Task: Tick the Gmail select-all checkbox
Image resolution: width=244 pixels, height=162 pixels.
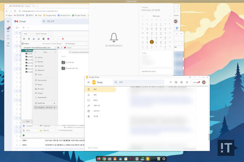Action: [17, 28]
